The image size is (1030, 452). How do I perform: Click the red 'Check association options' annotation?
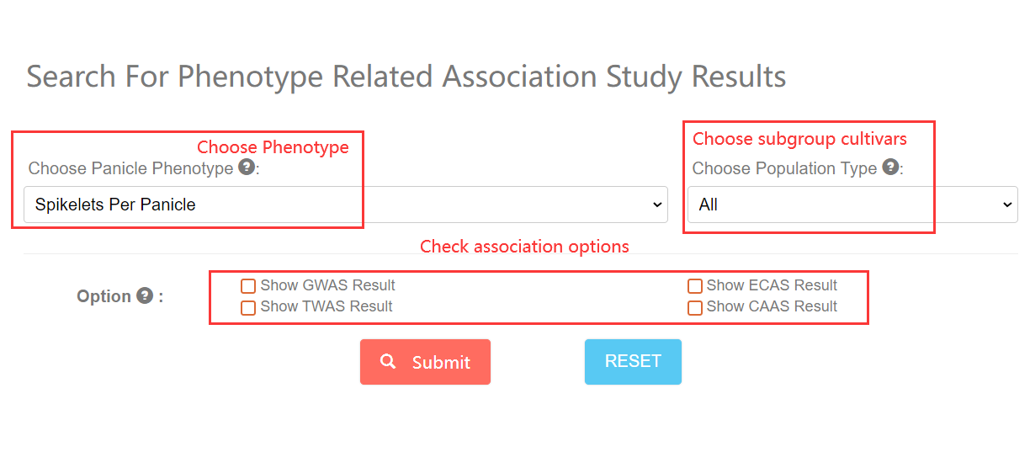coord(524,247)
